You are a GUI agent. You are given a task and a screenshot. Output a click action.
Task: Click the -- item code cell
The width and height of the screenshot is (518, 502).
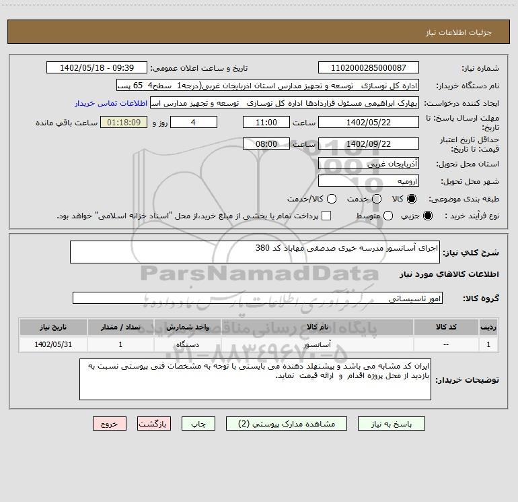tap(446, 344)
